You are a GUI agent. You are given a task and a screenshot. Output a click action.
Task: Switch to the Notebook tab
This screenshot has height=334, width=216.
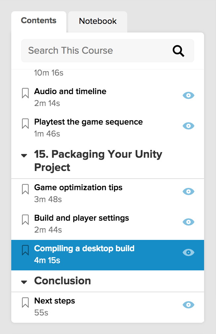coord(98,22)
